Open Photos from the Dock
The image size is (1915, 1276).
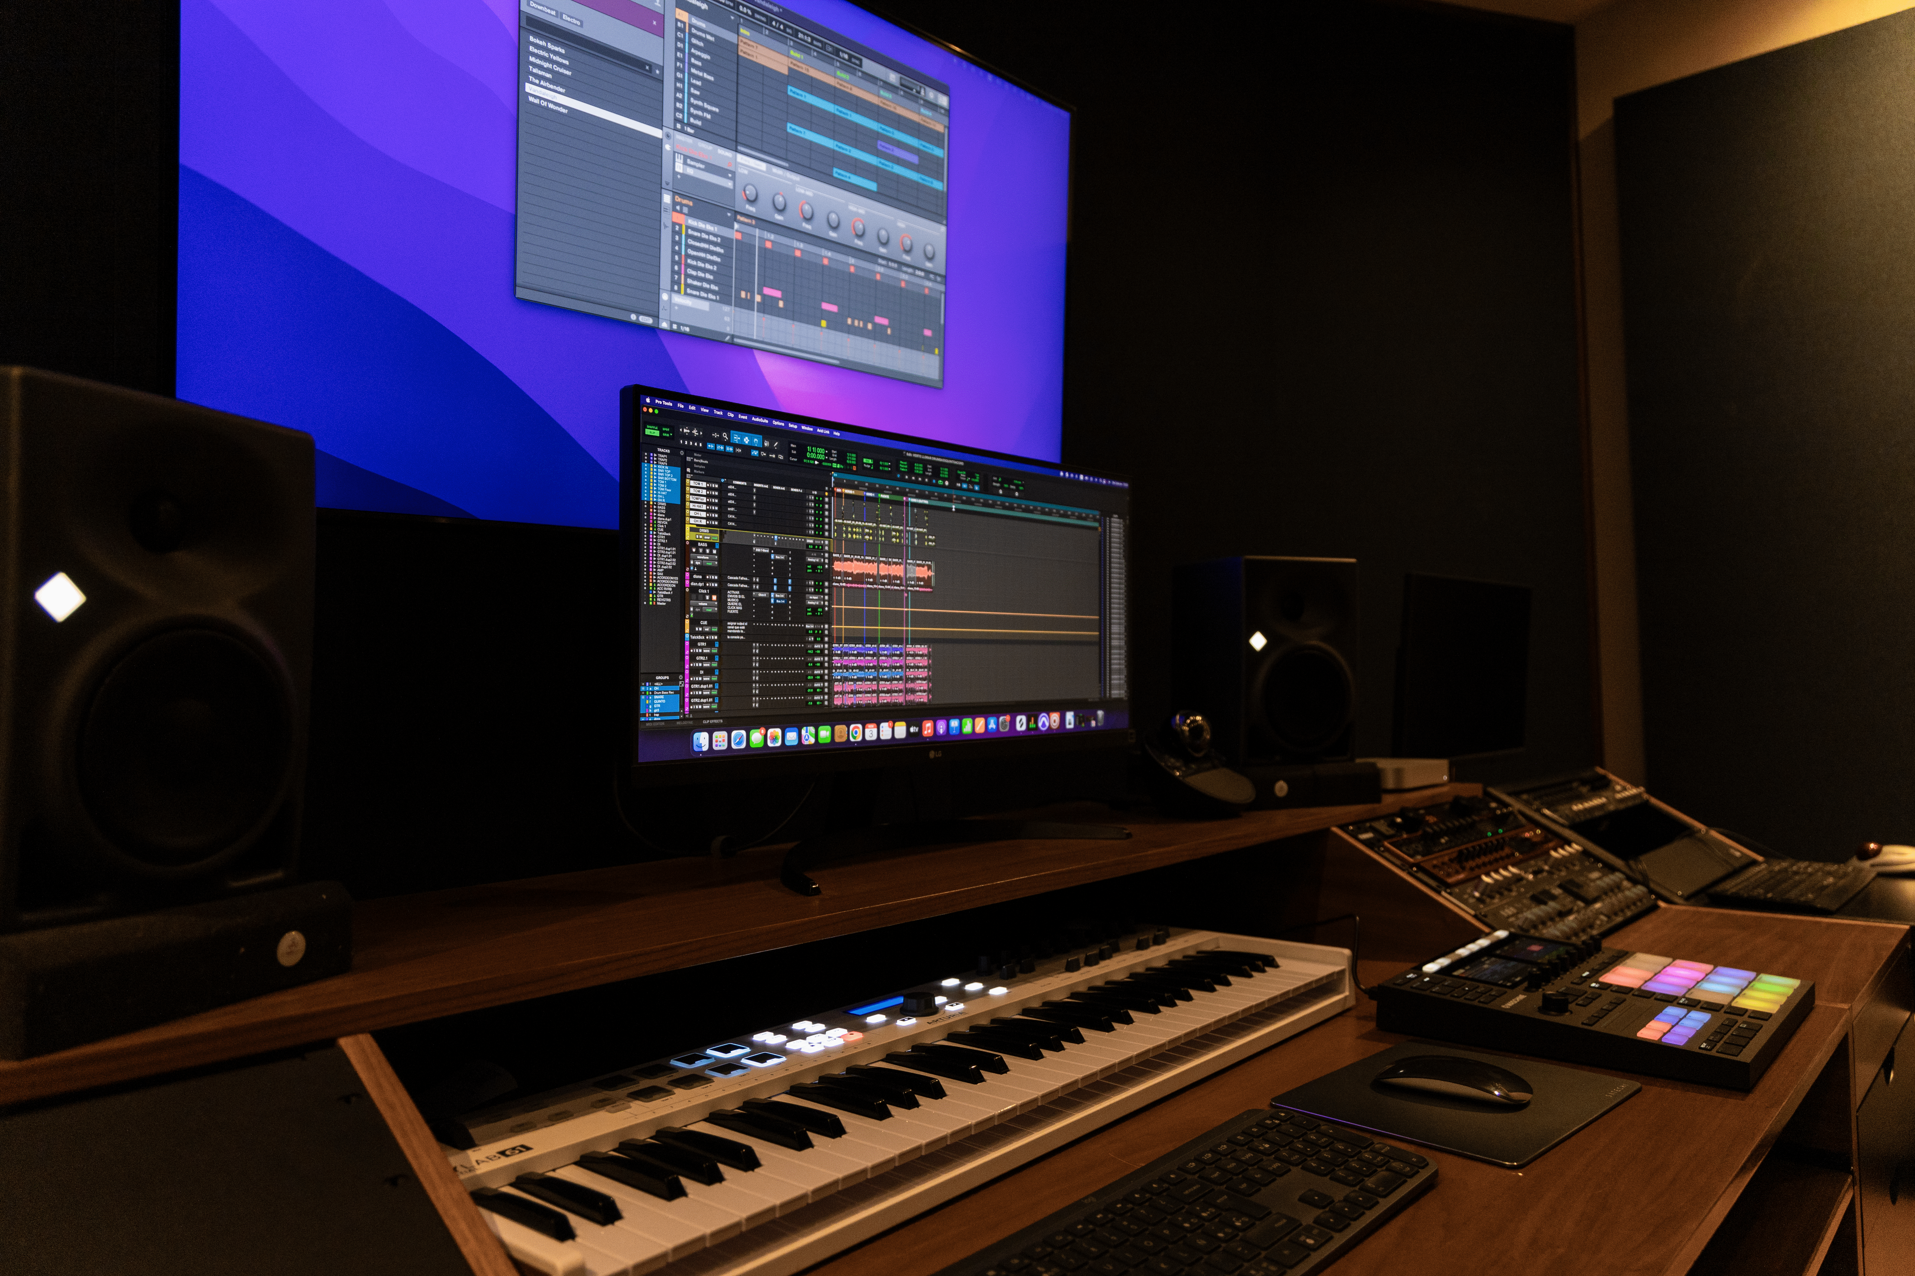774,737
